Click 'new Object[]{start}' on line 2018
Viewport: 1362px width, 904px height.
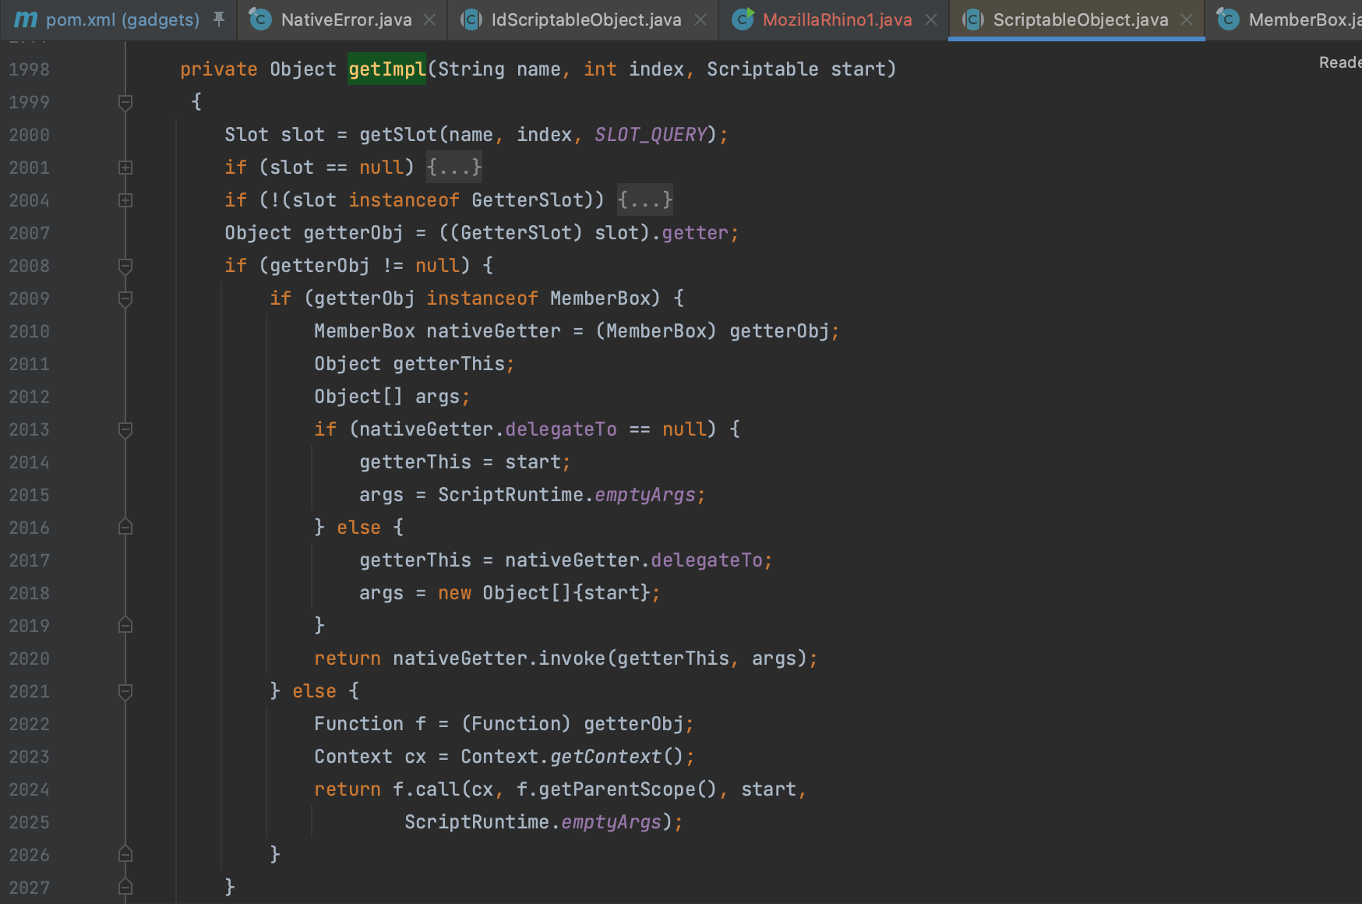(x=544, y=593)
